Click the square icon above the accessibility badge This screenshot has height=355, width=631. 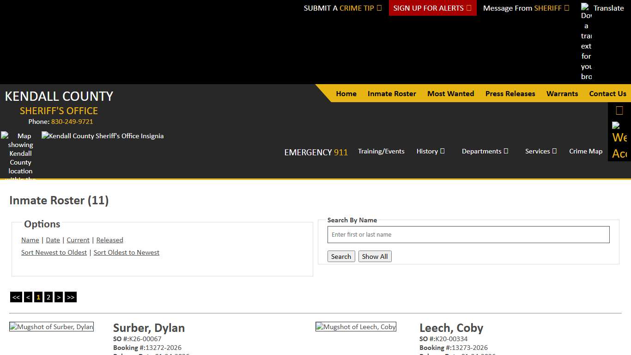tap(619, 110)
